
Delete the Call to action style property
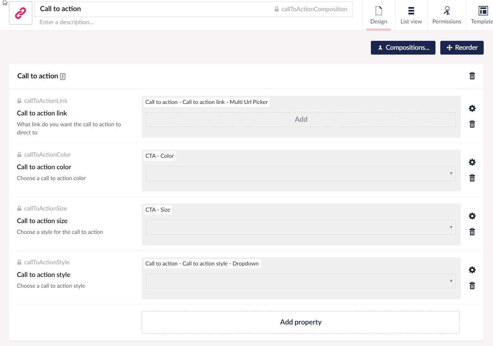pyautogui.click(x=472, y=286)
